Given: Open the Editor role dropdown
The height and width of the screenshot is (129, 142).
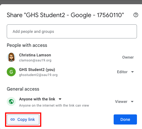Looking at the screenshot, I should (125, 72).
